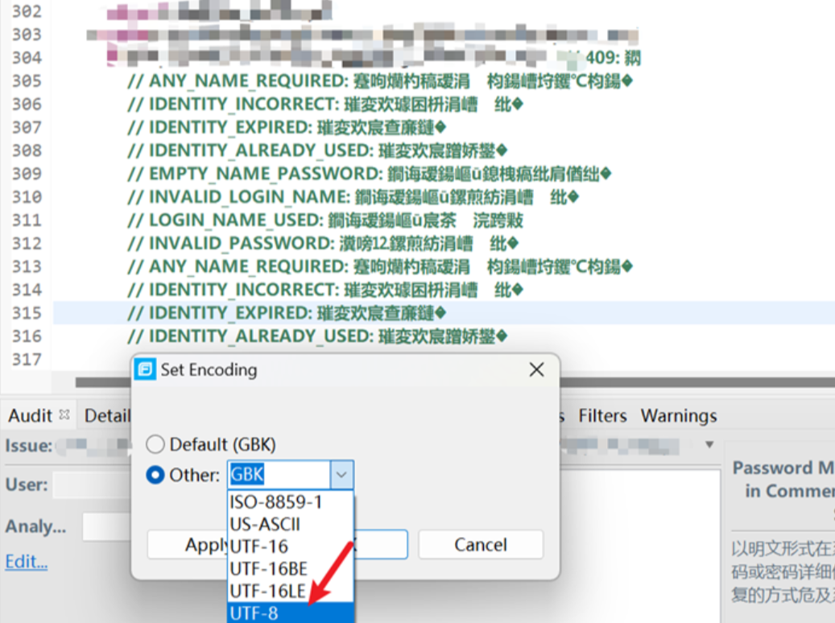Open the Filters tab
835x623 pixels.
click(602, 415)
